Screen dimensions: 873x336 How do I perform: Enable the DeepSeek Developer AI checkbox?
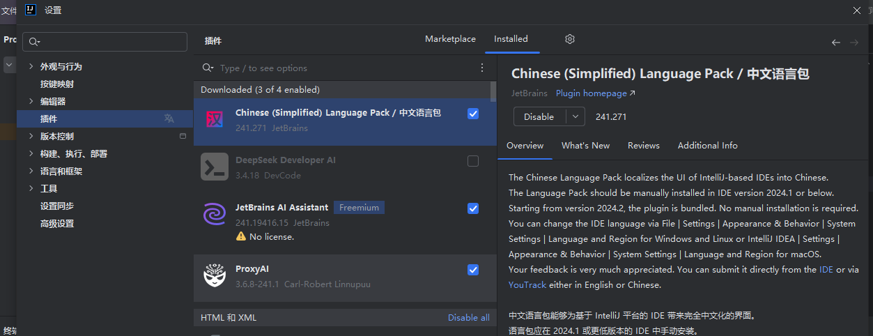pyautogui.click(x=473, y=161)
